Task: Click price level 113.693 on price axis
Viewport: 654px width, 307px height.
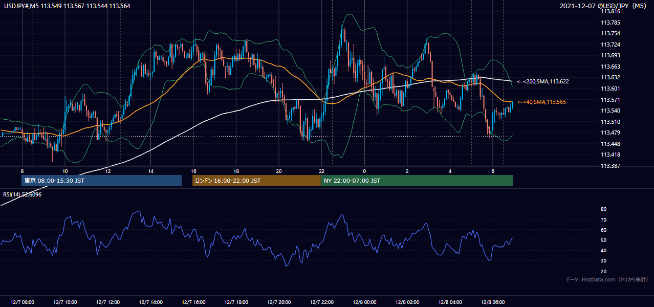Action: click(611, 55)
